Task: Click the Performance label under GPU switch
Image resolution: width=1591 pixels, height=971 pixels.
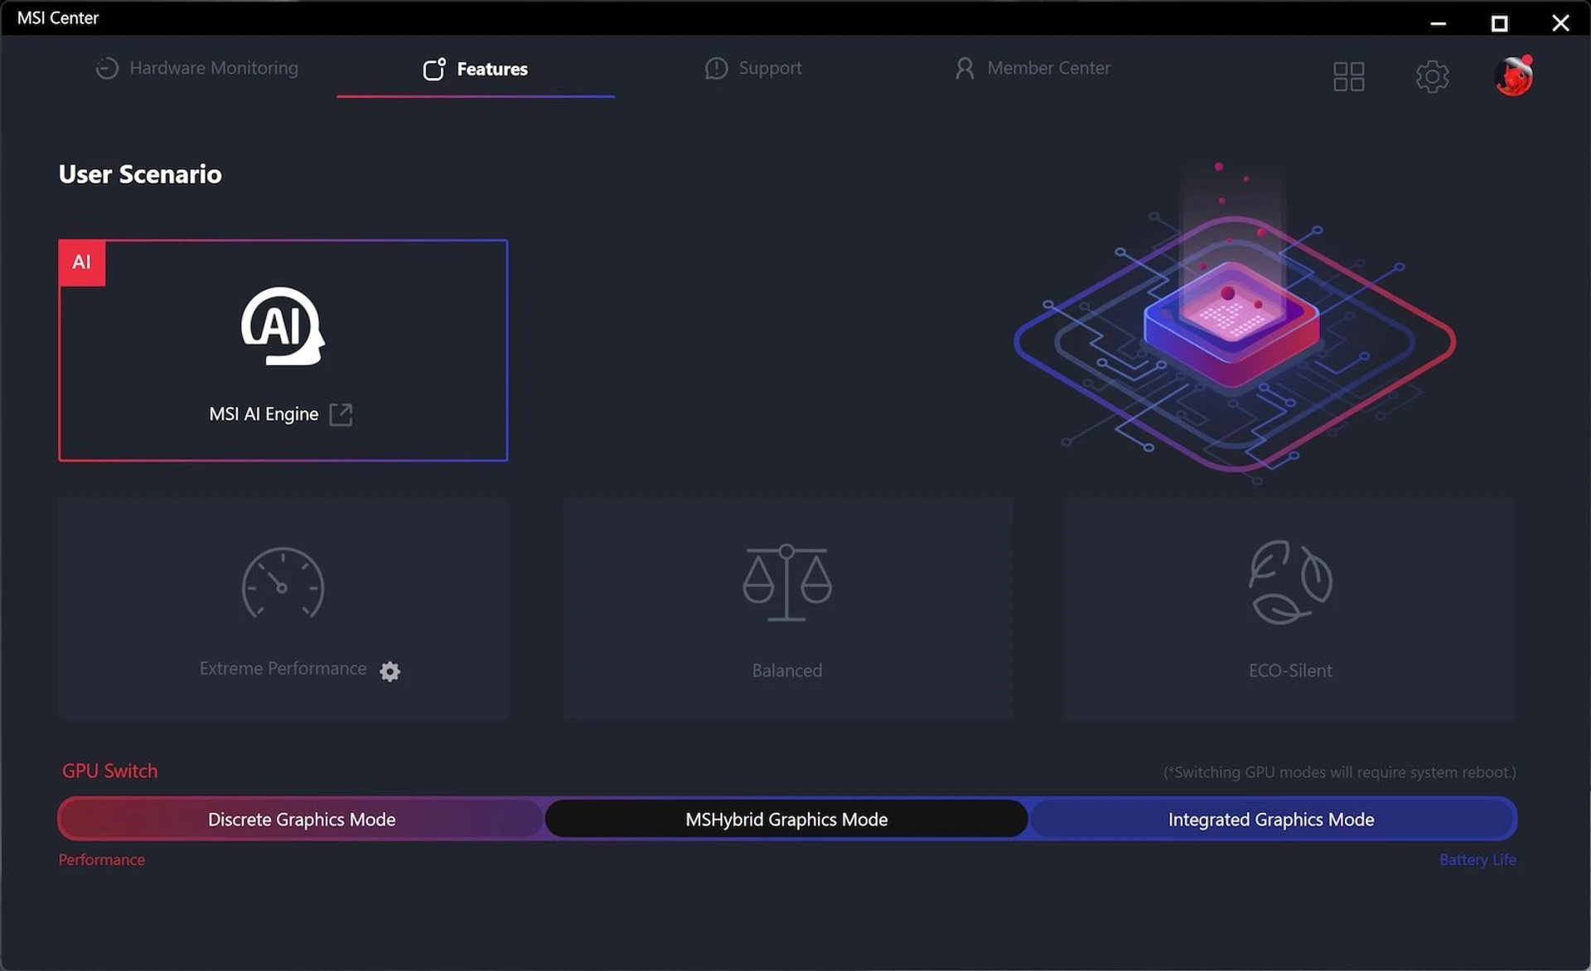Action: [102, 860]
